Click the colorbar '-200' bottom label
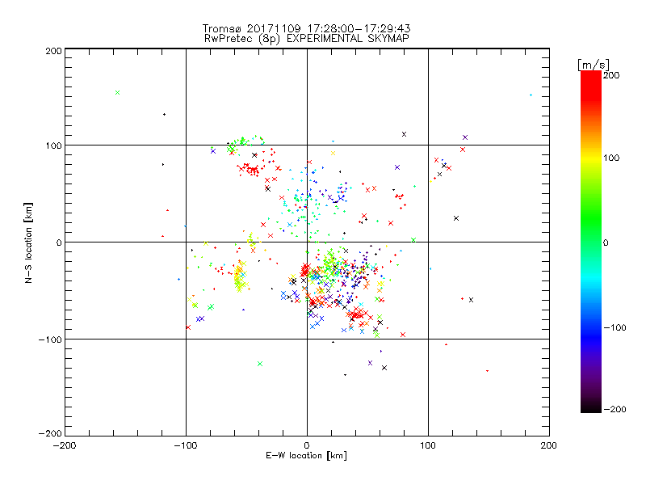 [615, 409]
